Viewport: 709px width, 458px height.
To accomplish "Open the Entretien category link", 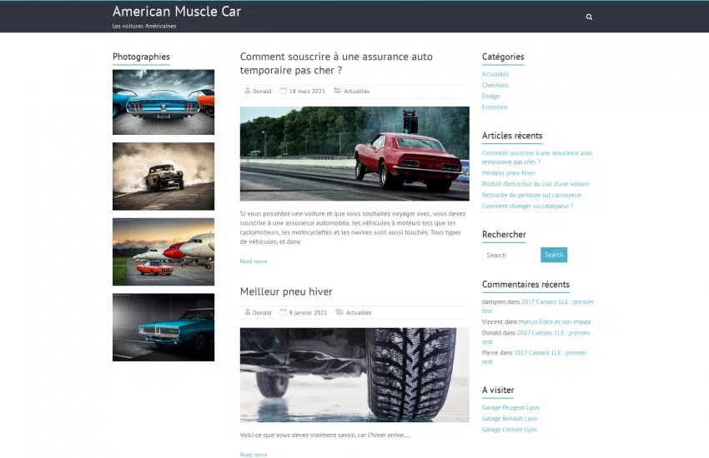I will click(495, 107).
